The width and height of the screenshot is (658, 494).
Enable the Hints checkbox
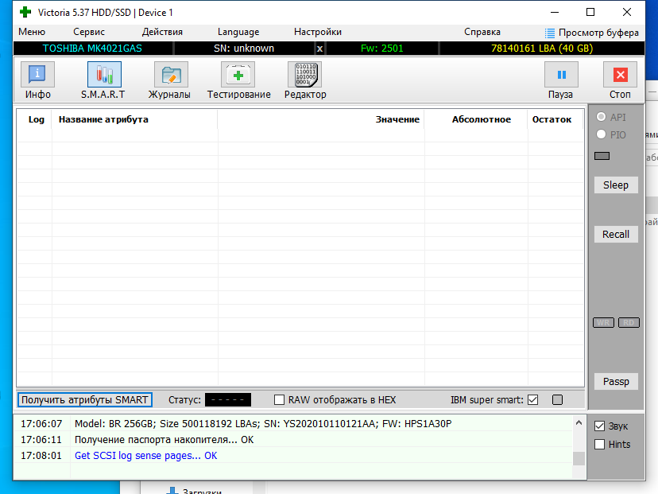click(600, 444)
